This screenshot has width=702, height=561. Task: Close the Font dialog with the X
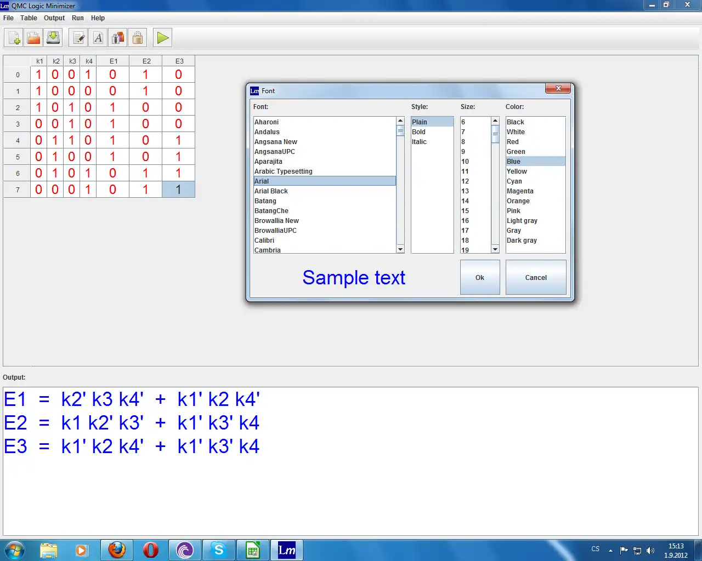558,89
